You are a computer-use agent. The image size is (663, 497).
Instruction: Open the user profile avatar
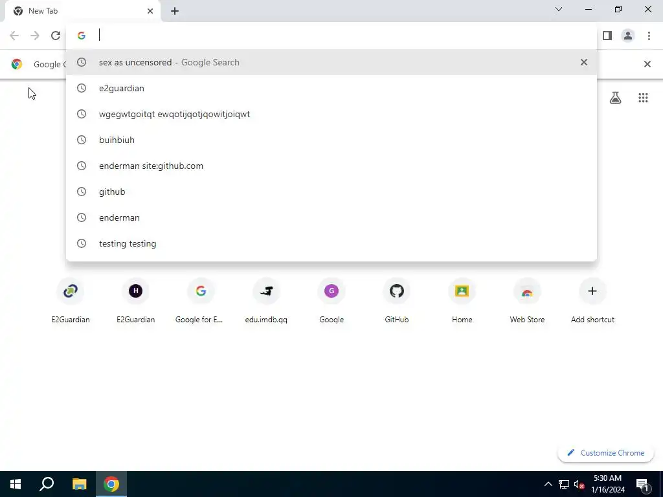point(628,36)
